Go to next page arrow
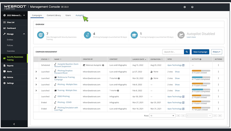Screen dimensions: 231x131 [215, 116]
